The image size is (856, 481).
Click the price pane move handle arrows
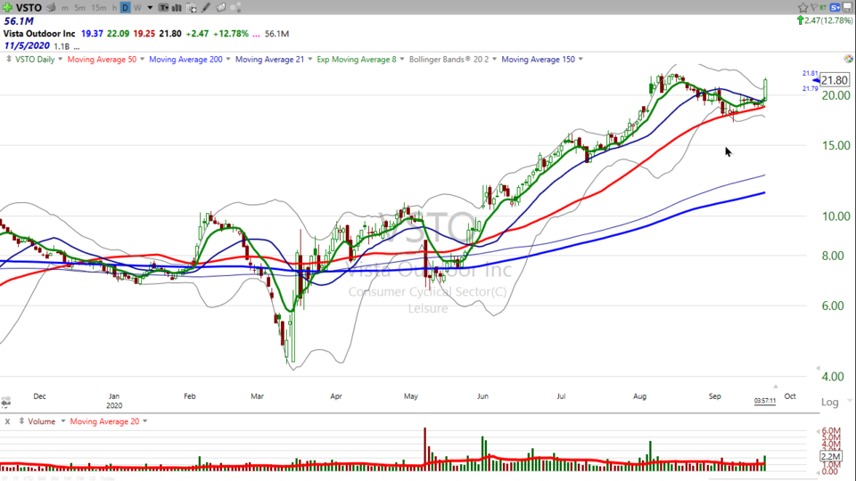coord(8,59)
